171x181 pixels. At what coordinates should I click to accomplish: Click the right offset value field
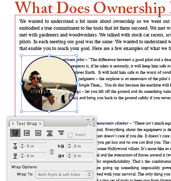(83, 156)
